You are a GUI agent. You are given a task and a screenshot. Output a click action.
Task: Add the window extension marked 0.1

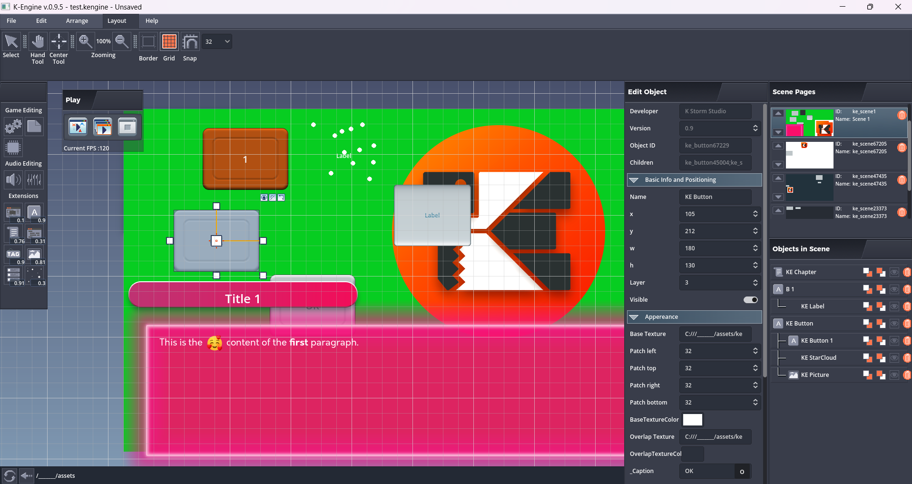(14, 213)
